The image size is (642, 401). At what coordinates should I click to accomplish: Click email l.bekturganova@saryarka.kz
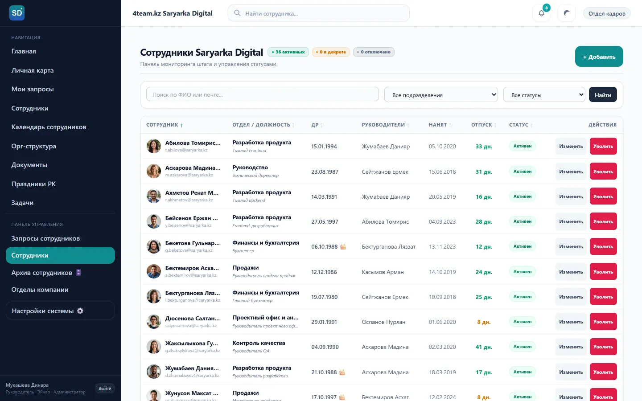pyautogui.click(x=193, y=300)
